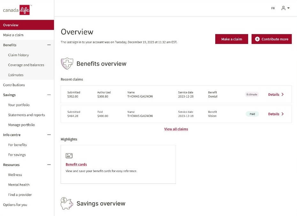Click the arrow next to Dental claim Details
Screen dimensions: 297x216
283,95
